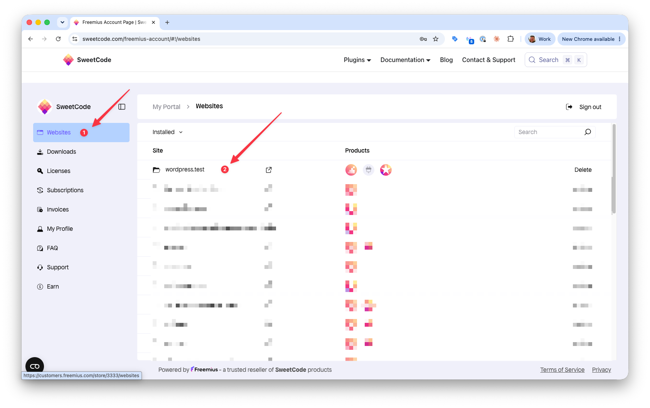Open the Support sidebar item
This screenshot has width=650, height=408.
coord(81,267)
